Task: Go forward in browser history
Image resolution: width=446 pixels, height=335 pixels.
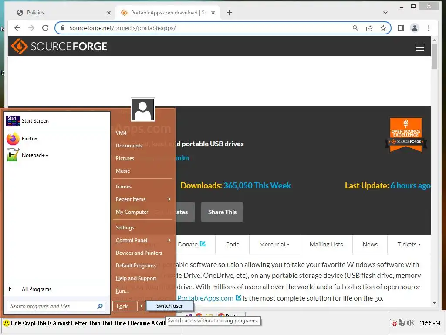Action: tap(31, 28)
